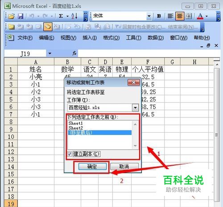Click the Name Box showing J19

point(25,53)
